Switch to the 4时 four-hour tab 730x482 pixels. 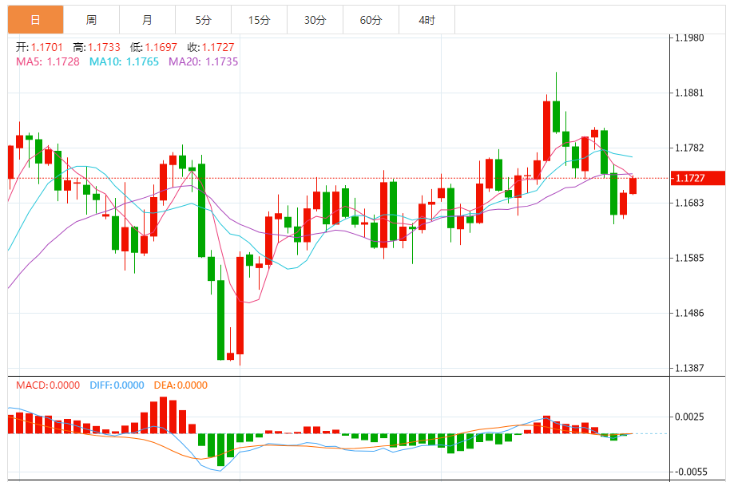pyautogui.click(x=427, y=20)
